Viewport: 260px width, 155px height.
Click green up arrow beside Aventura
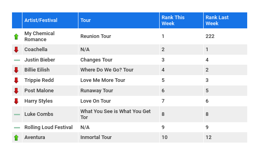(16, 137)
